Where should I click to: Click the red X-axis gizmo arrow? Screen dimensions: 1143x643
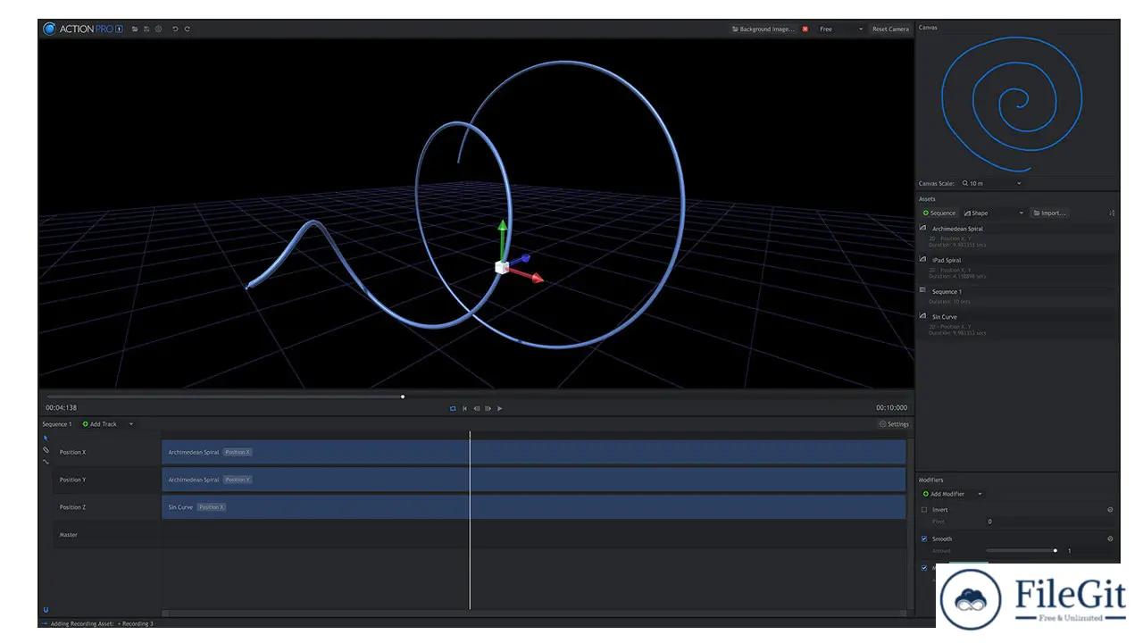528,276
